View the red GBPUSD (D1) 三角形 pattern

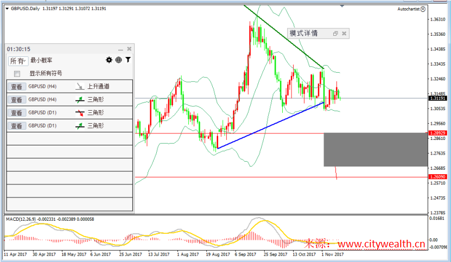pyautogui.click(x=16, y=113)
